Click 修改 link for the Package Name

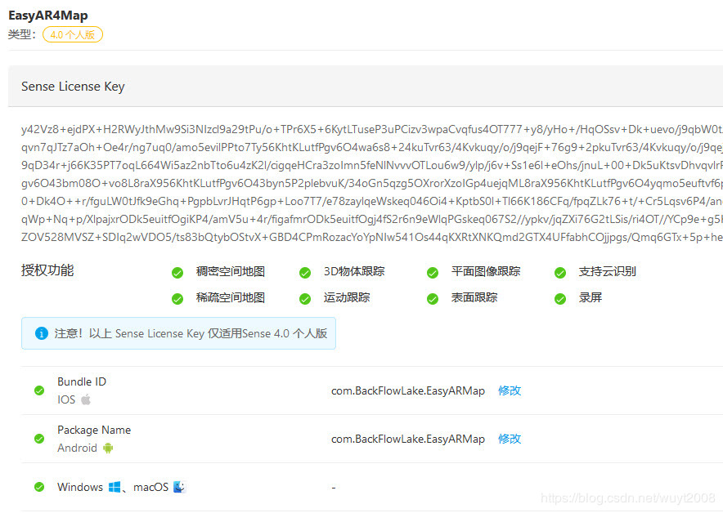pyautogui.click(x=509, y=439)
